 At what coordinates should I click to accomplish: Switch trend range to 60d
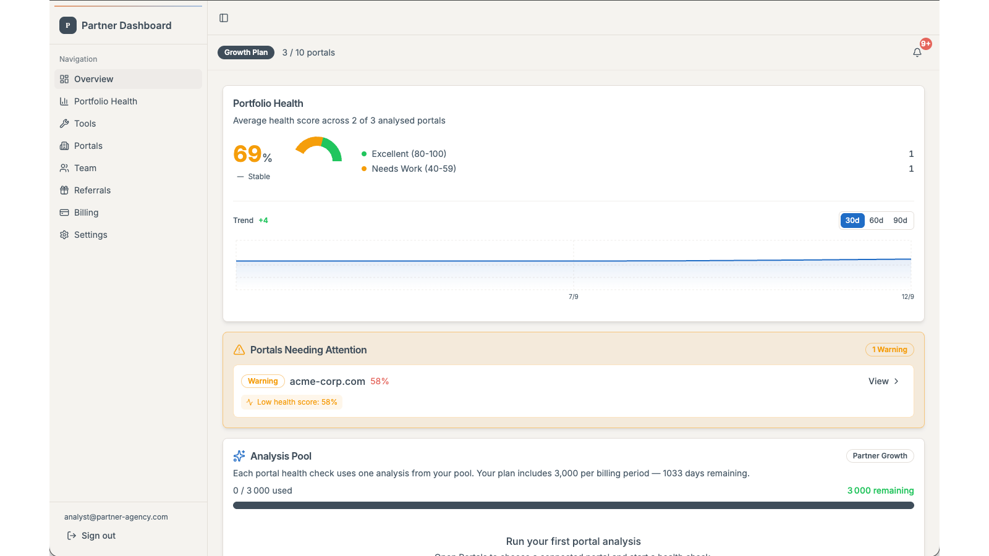pyautogui.click(x=877, y=221)
